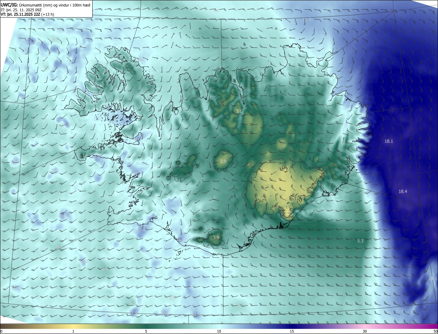Viewport: 438px width, 334px height.
Task: Click the '9.8' value at the top centre
Action: click(216, 11)
